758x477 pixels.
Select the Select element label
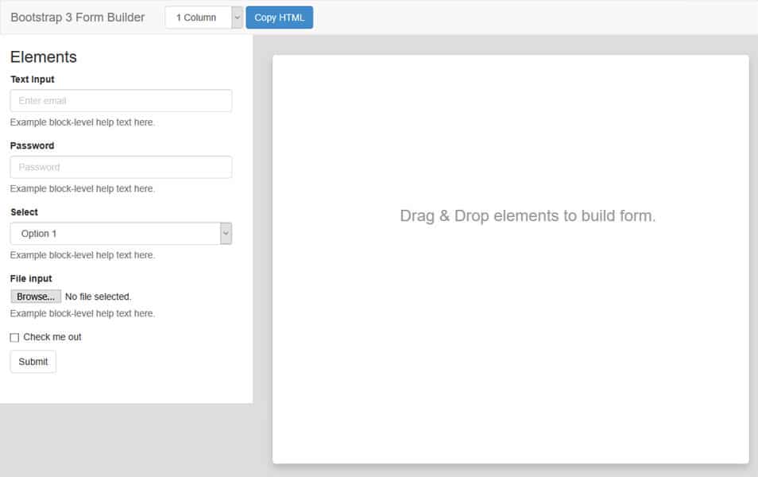[x=24, y=212]
